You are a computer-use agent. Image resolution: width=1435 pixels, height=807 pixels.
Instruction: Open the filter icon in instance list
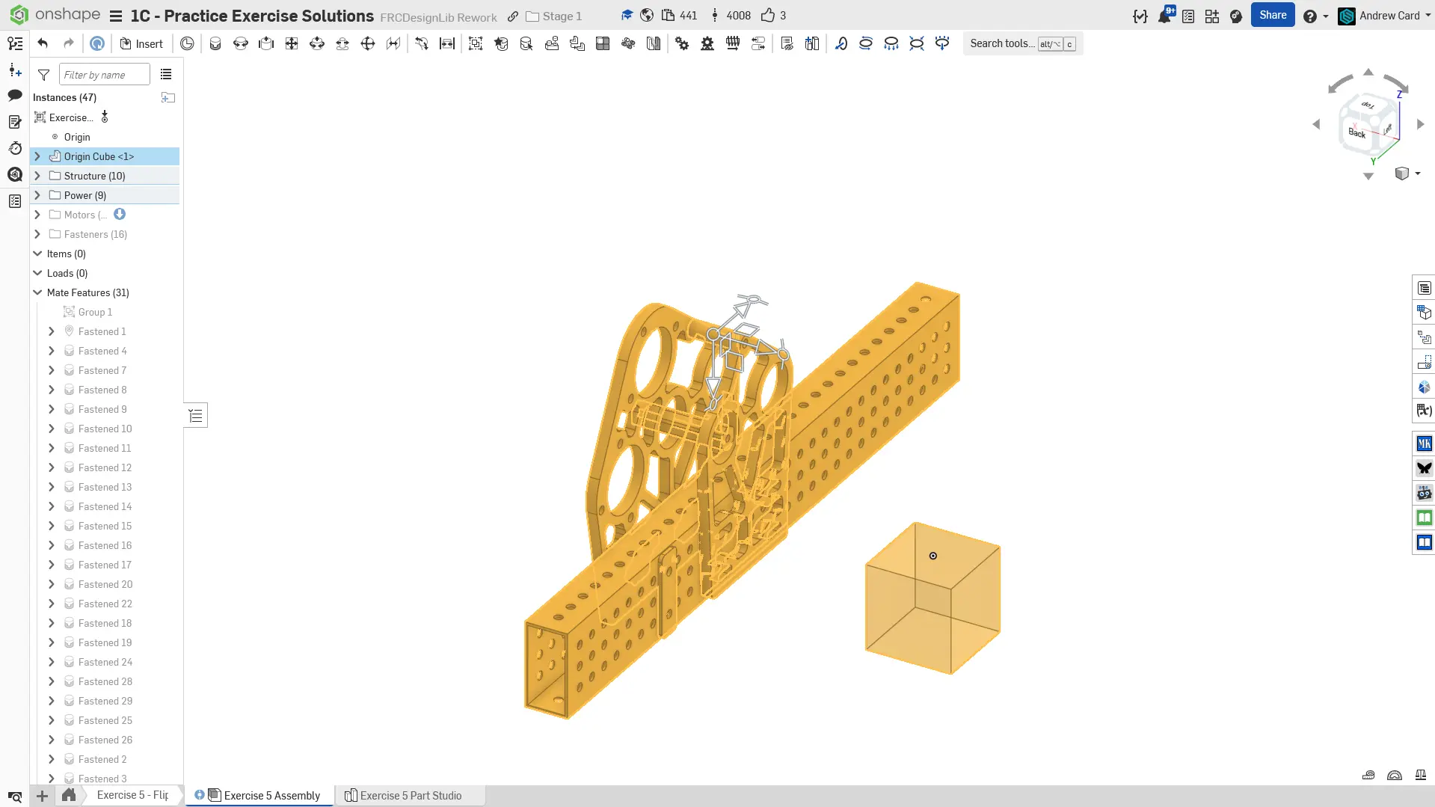tap(44, 75)
